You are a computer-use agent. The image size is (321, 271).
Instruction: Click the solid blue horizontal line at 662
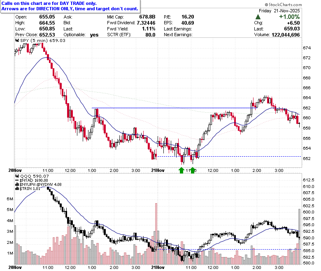point(172,108)
